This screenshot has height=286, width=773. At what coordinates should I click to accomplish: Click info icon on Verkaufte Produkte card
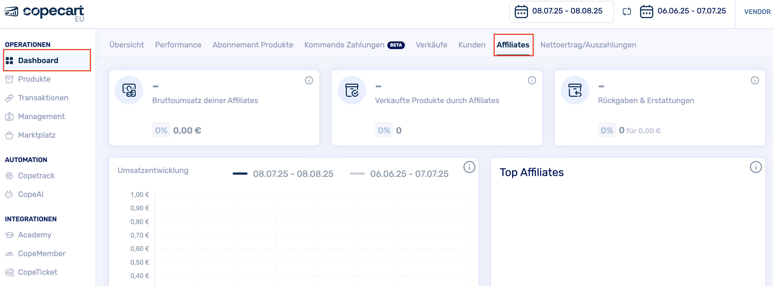click(532, 80)
